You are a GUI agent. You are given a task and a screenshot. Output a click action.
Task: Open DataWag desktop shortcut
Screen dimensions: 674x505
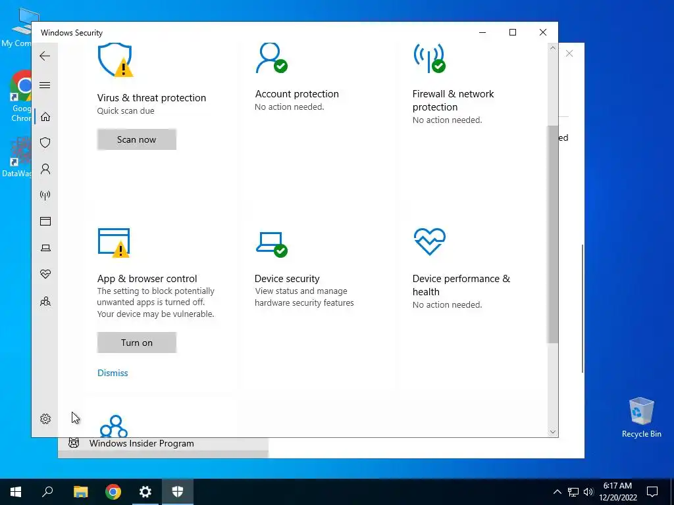point(16,157)
